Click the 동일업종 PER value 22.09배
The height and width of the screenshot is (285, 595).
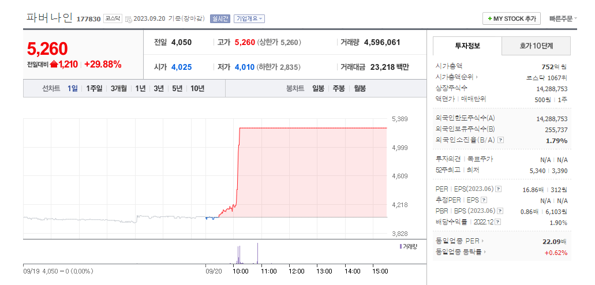click(555, 241)
